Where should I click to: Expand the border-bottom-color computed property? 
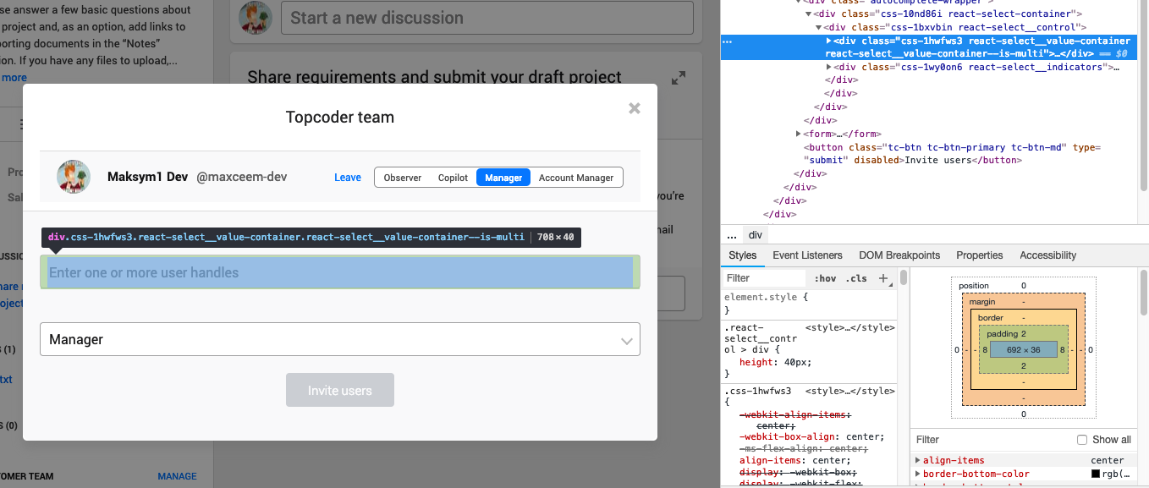(x=918, y=474)
